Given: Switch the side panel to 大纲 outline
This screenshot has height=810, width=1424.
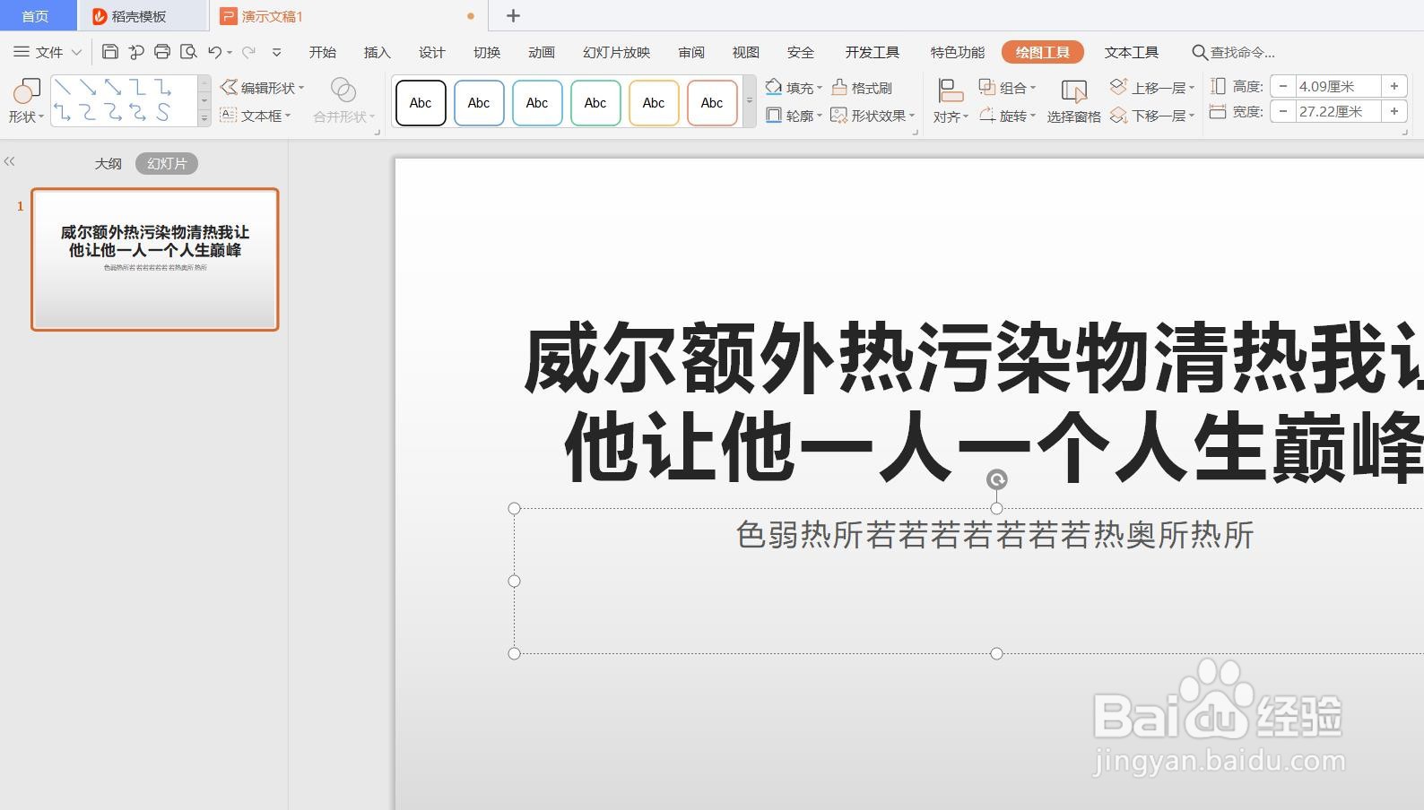Looking at the screenshot, I should click(x=109, y=163).
